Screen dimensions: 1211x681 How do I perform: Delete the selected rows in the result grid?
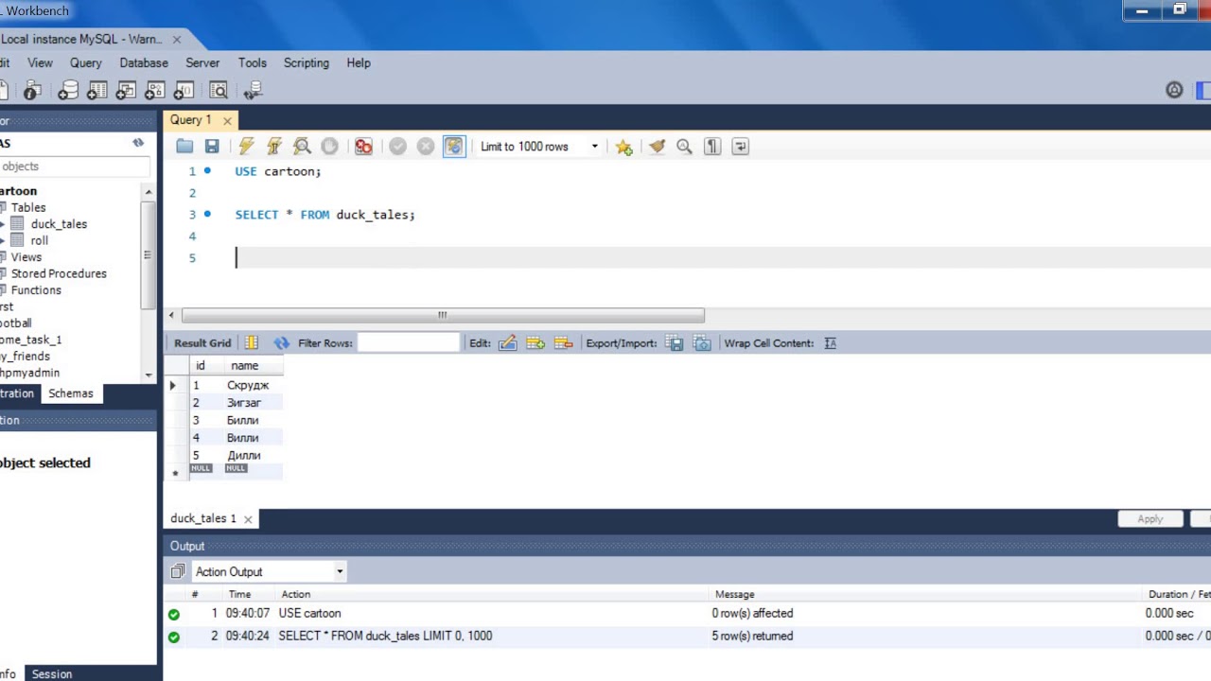[563, 343]
